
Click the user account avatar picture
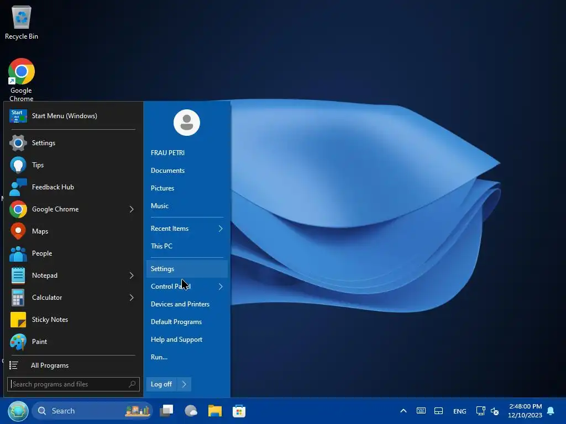187,123
